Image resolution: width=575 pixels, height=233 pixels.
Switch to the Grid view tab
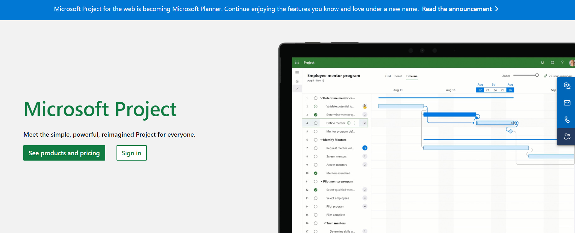(388, 76)
